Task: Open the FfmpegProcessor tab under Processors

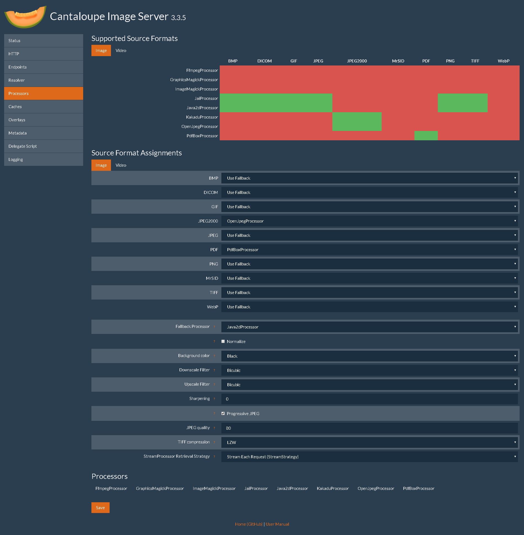Action: 111,489
